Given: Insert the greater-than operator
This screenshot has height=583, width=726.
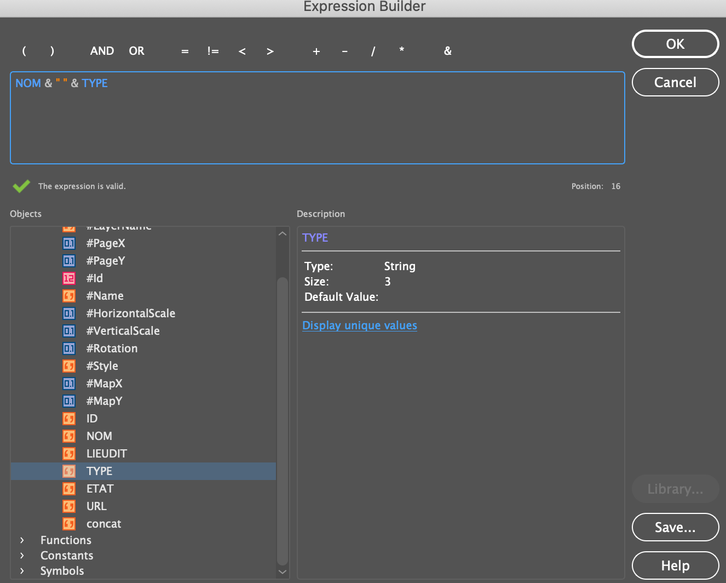Looking at the screenshot, I should (x=270, y=51).
